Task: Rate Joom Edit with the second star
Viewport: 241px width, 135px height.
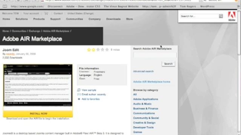Action: point(93,50)
